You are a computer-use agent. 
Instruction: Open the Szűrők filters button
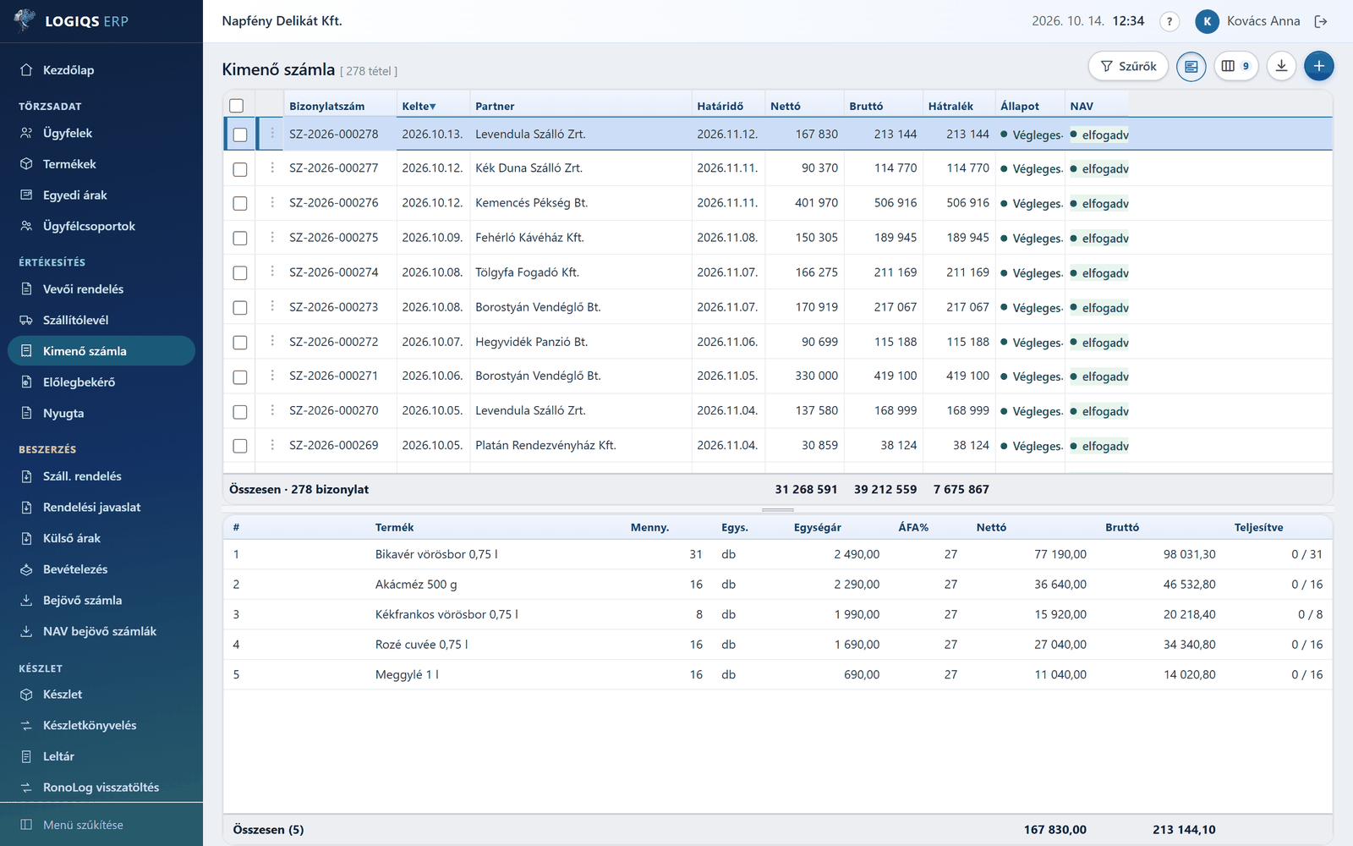point(1128,66)
